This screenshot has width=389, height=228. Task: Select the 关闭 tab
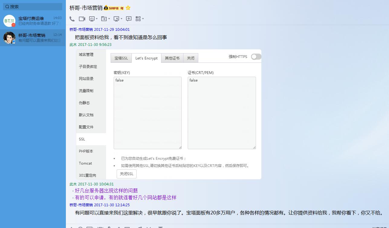(191, 58)
